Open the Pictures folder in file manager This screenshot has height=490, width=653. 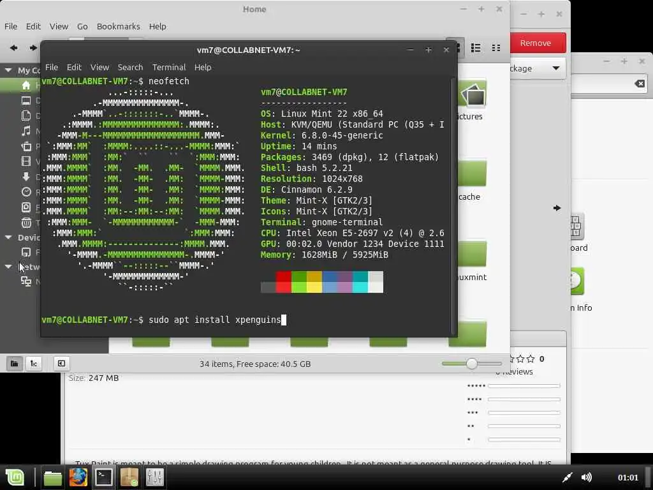(472, 100)
